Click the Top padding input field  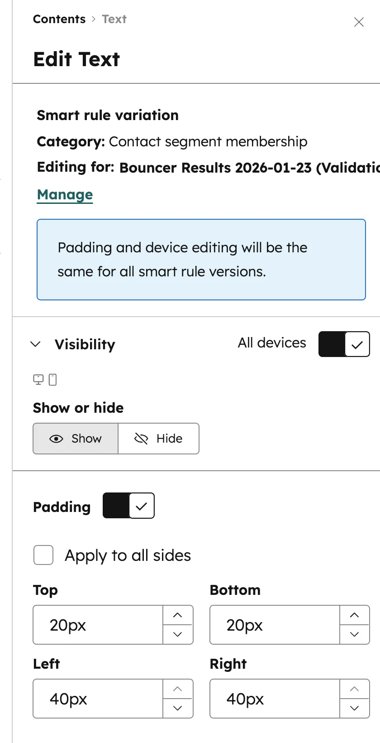tap(98, 625)
